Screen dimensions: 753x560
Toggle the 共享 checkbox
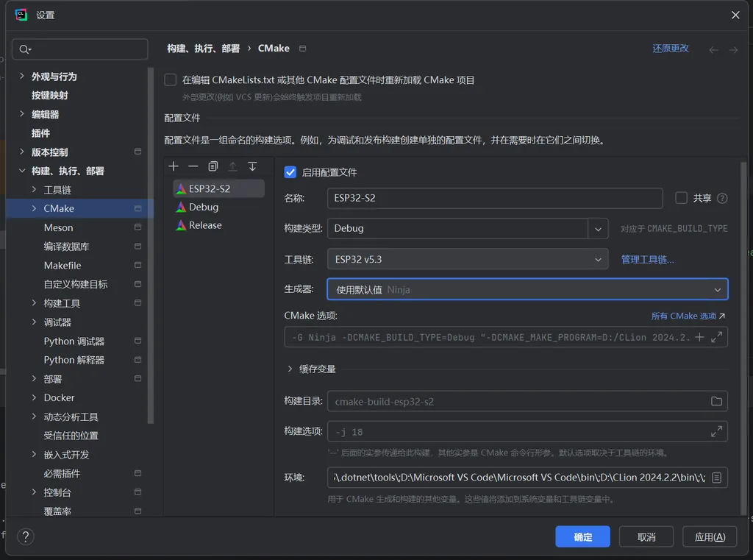pyautogui.click(x=681, y=198)
